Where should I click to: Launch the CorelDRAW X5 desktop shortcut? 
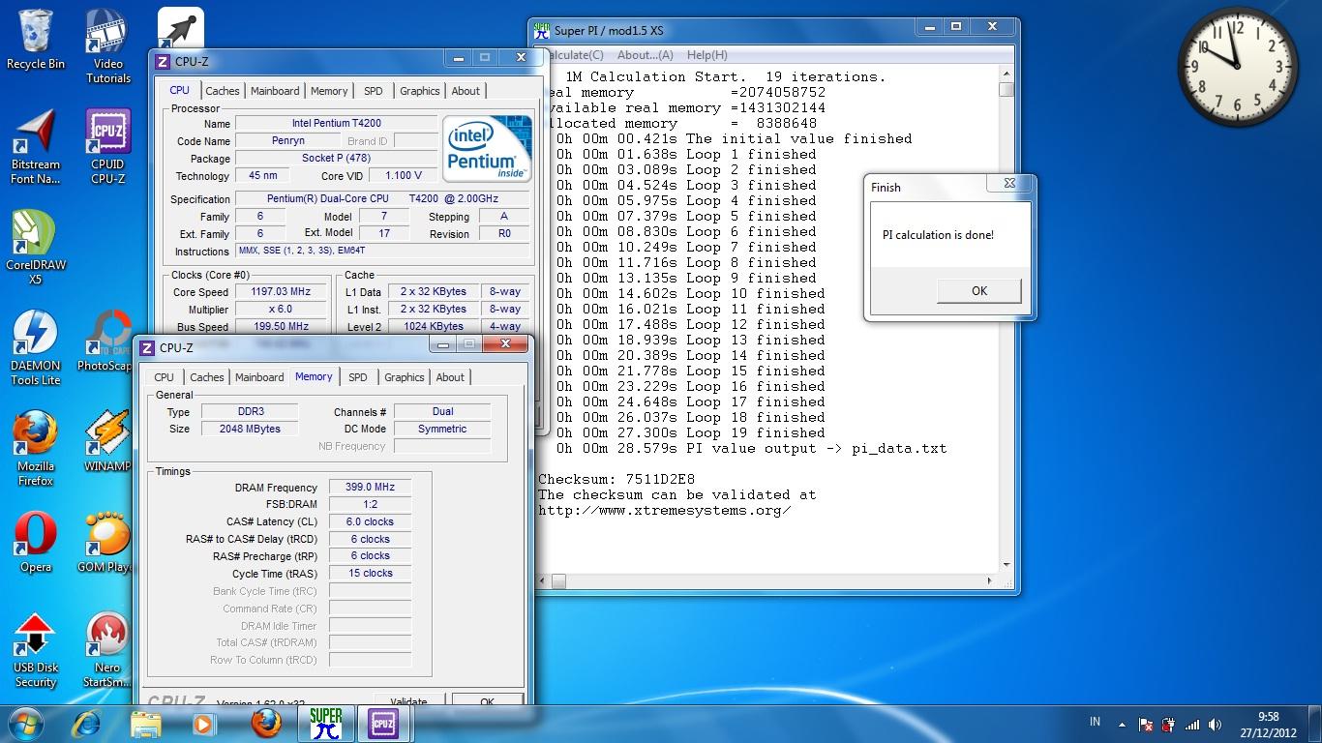36,247
